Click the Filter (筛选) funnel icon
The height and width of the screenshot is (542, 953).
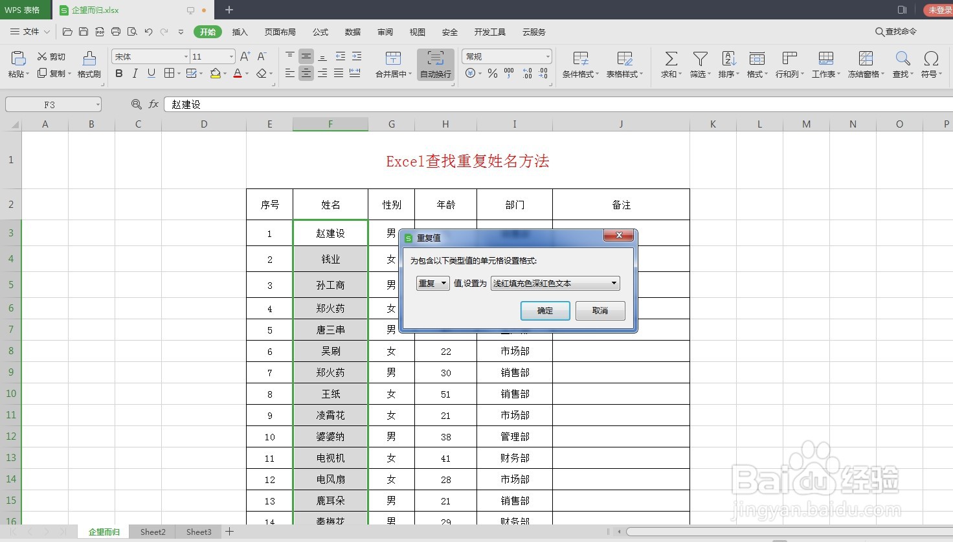click(700, 59)
